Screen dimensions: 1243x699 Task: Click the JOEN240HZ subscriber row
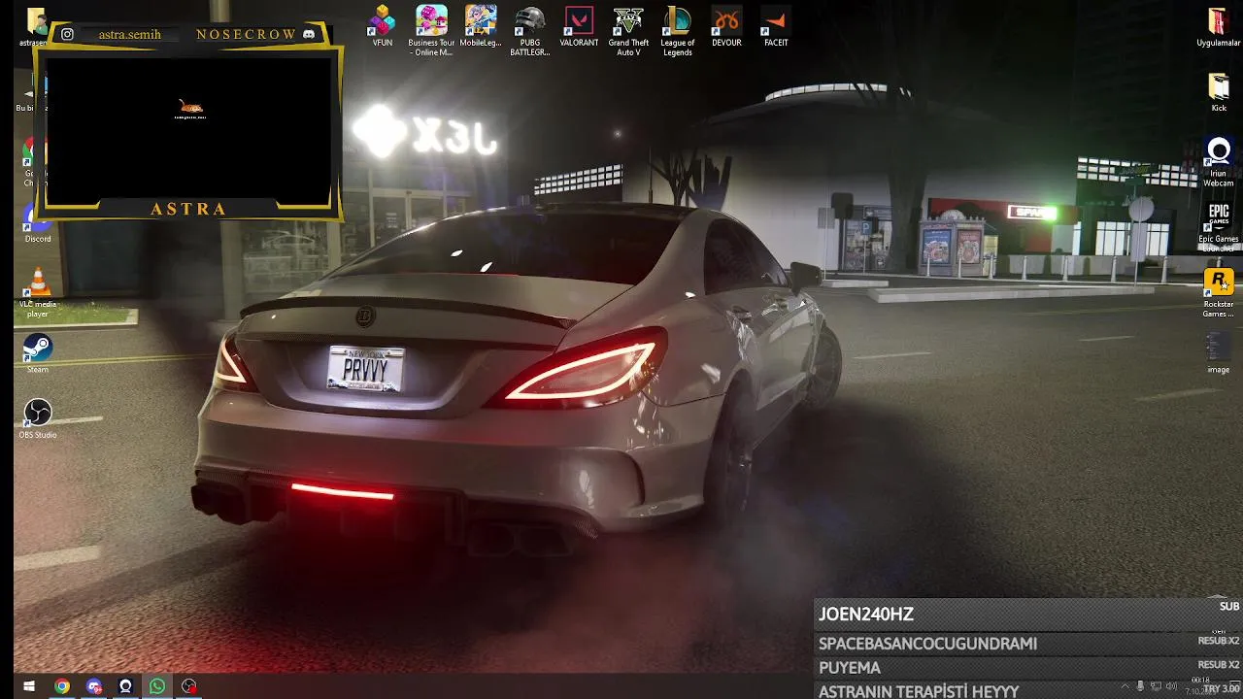[x=1028, y=614]
